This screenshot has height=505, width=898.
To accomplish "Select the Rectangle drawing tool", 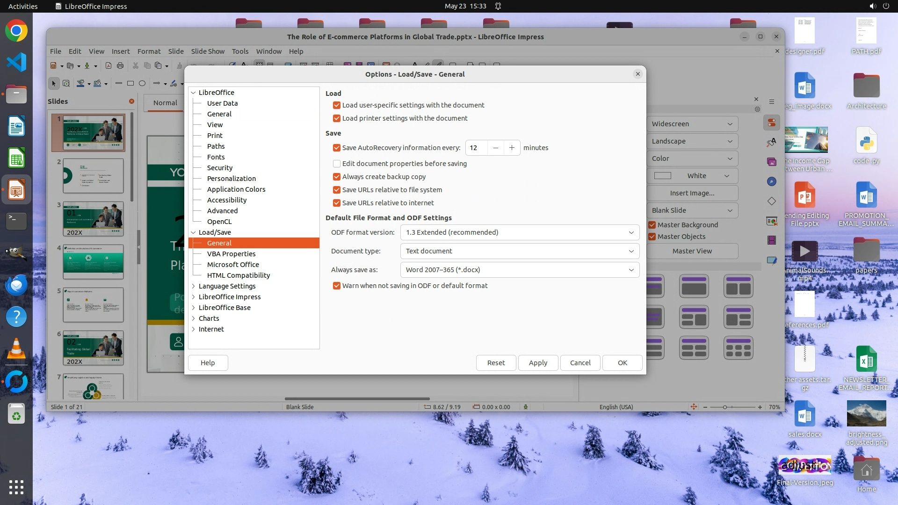I will coord(130,84).
